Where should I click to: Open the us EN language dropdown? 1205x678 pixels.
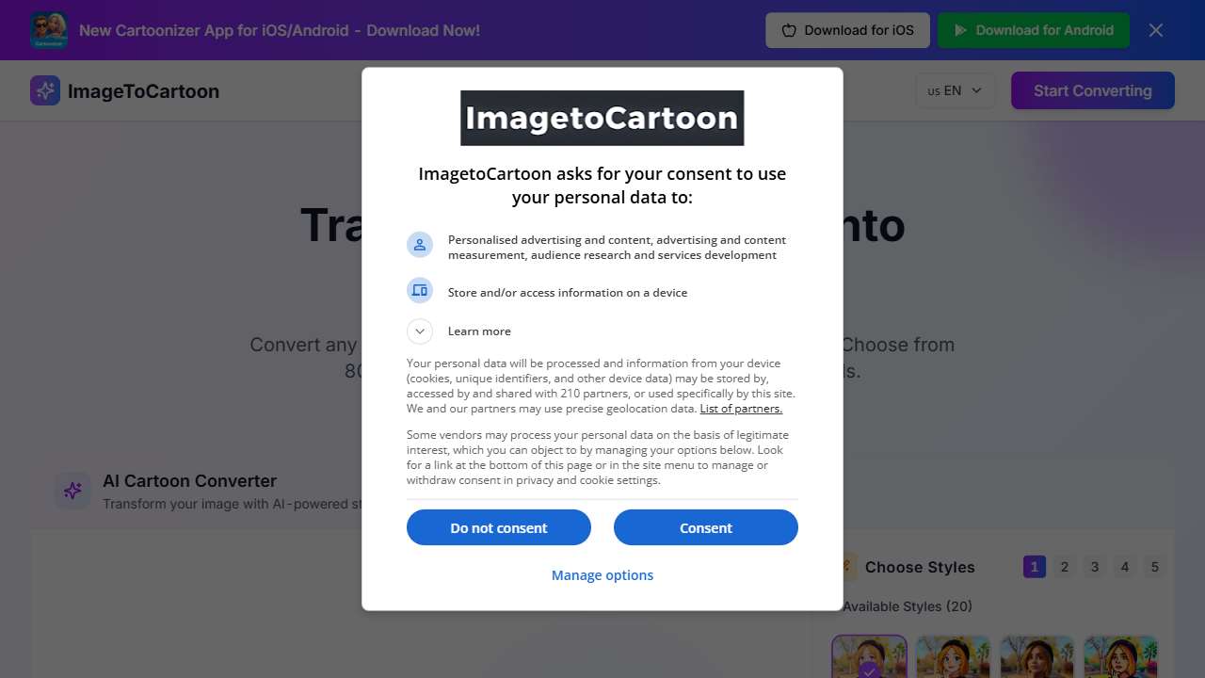[955, 90]
